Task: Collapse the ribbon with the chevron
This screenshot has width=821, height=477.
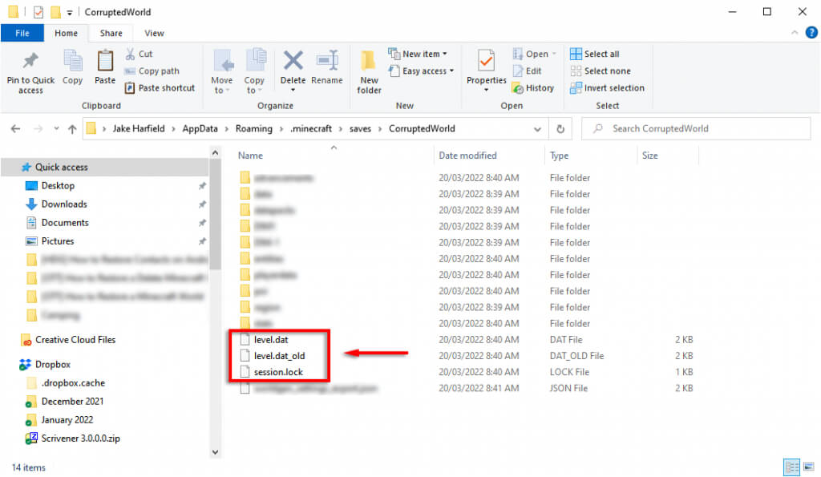Action: coord(795,33)
